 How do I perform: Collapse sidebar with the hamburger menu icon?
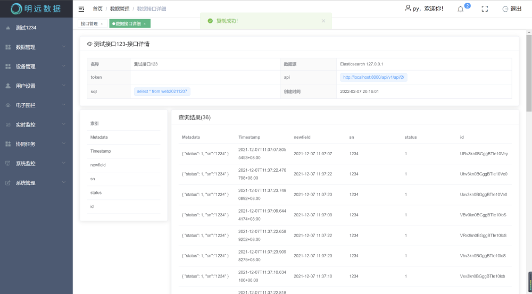(81, 9)
